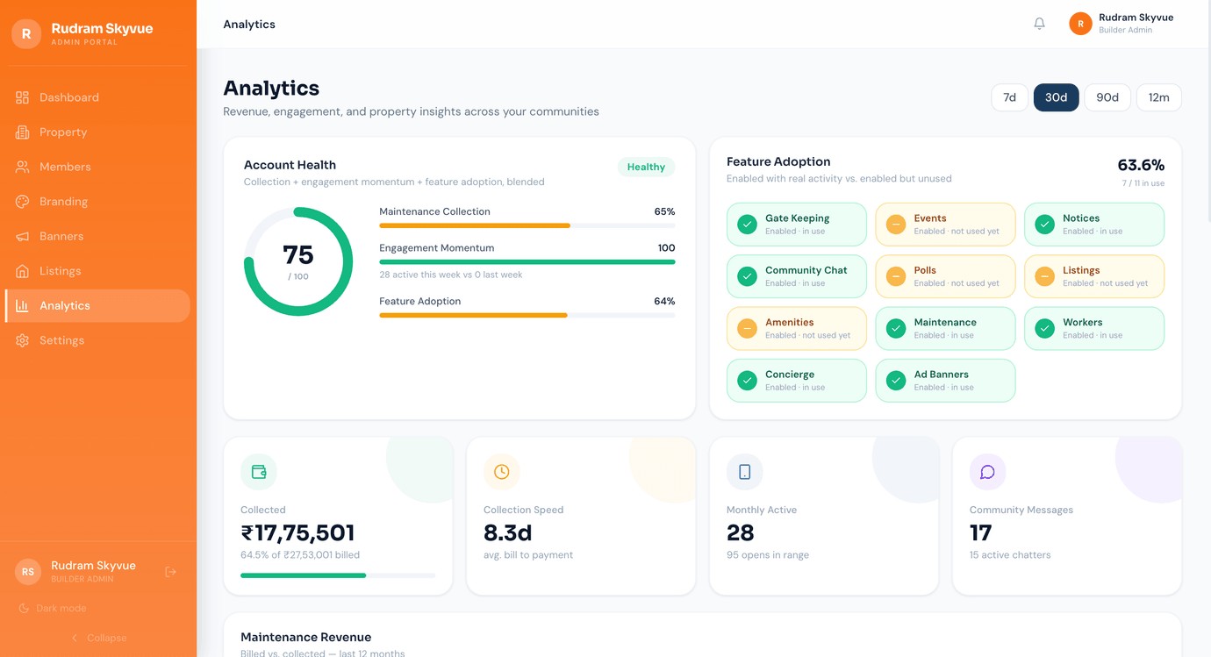Navigate to Branding
The width and height of the screenshot is (1211, 657).
click(97, 202)
